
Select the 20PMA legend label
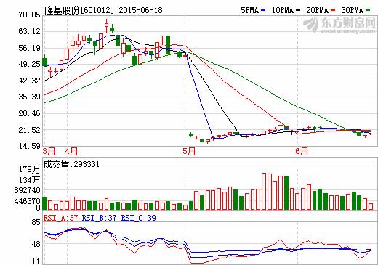pyautogui.click(x=317, y=10)
